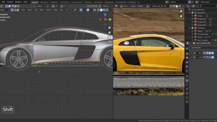Choose solid viewport shading
Viewport: 217px width, 122px height.
pos(101,10)
